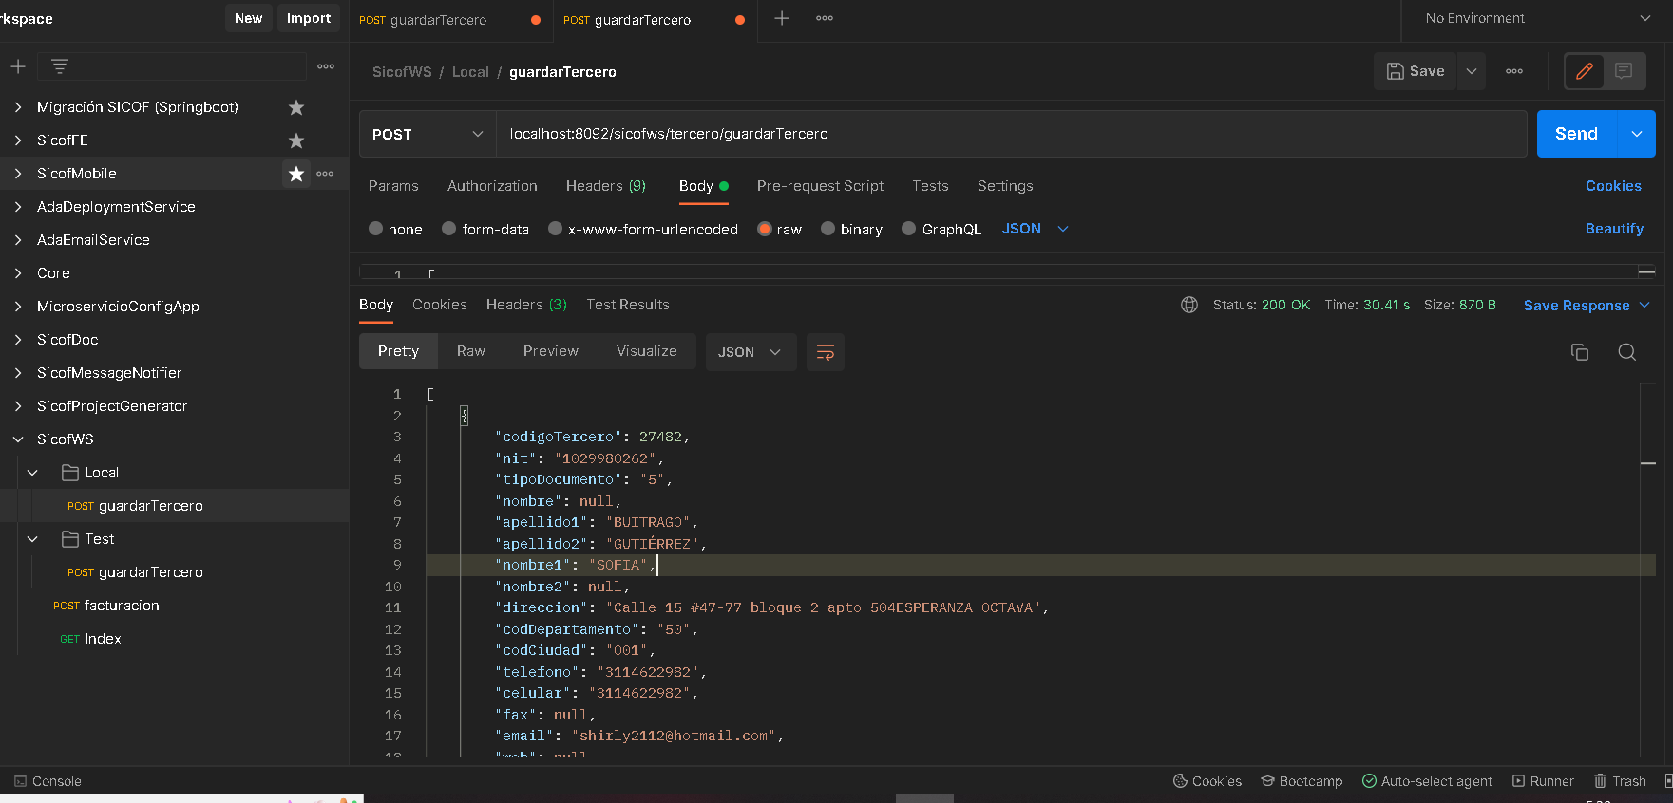Open the comments mode icon
1673x803 pixels.
coord(1624,71)
